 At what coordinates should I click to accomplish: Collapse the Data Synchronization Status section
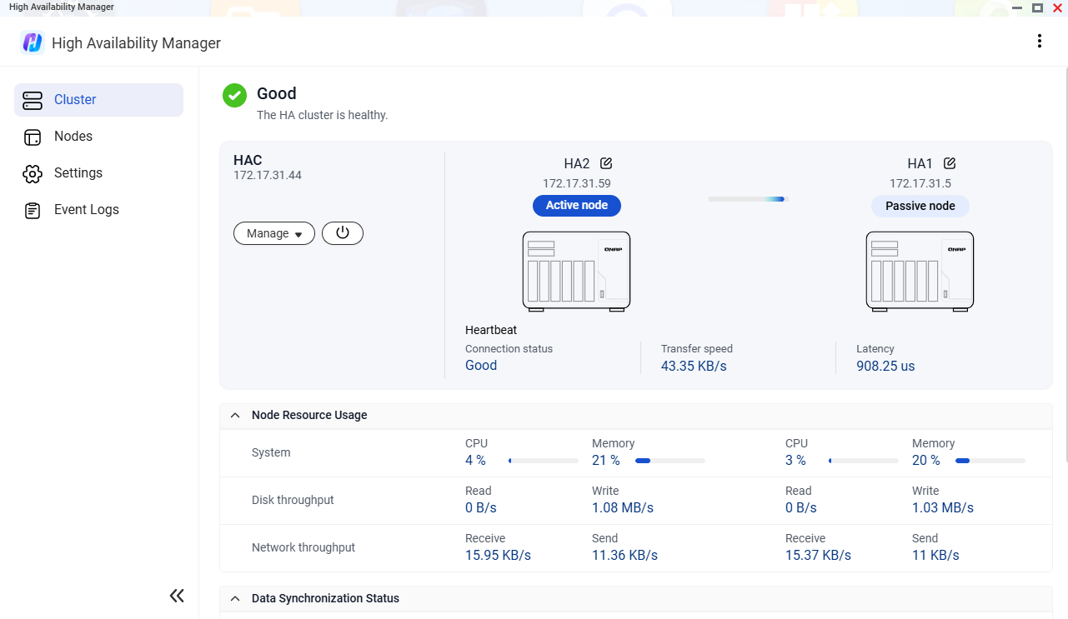pyautogui.click(x=235, y=598)
